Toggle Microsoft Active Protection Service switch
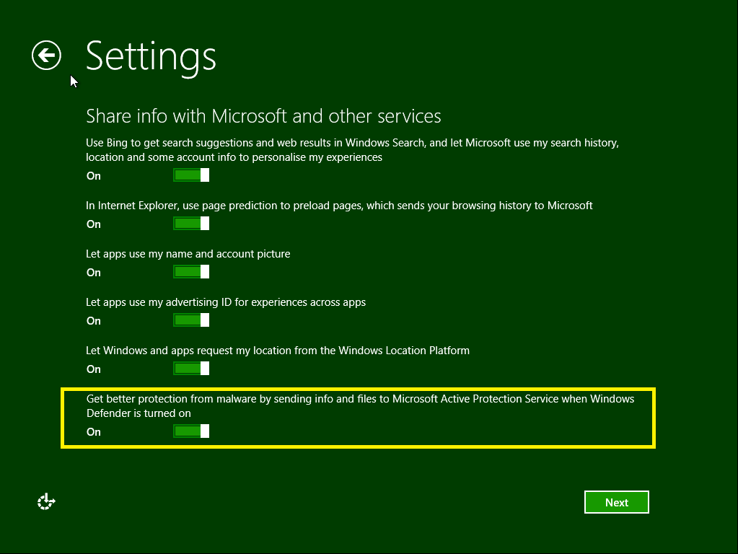Screen dimensions: 738x554 click(191, 431)
